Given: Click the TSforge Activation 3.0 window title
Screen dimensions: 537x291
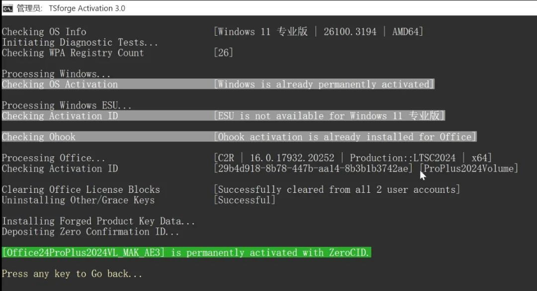Looking at the screenshot, I should coord(87,8).
